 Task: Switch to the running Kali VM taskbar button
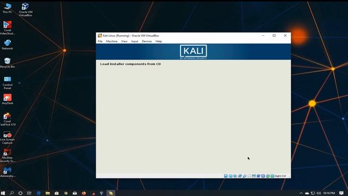click(x=110, y=193)
